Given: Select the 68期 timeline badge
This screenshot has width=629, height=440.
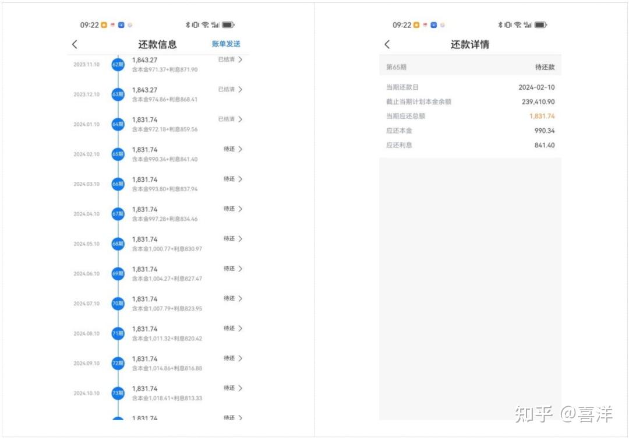Looking at the screenshot, I should [118, 244].
